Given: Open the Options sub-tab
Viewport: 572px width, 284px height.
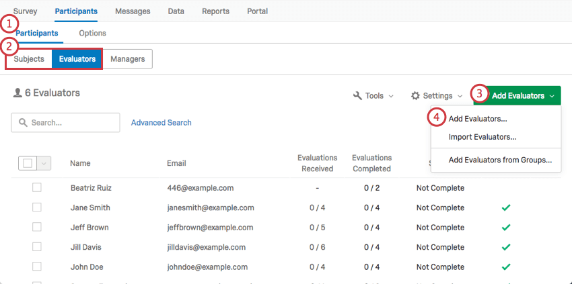Looking at the screenshot, I should pos(92,33).
